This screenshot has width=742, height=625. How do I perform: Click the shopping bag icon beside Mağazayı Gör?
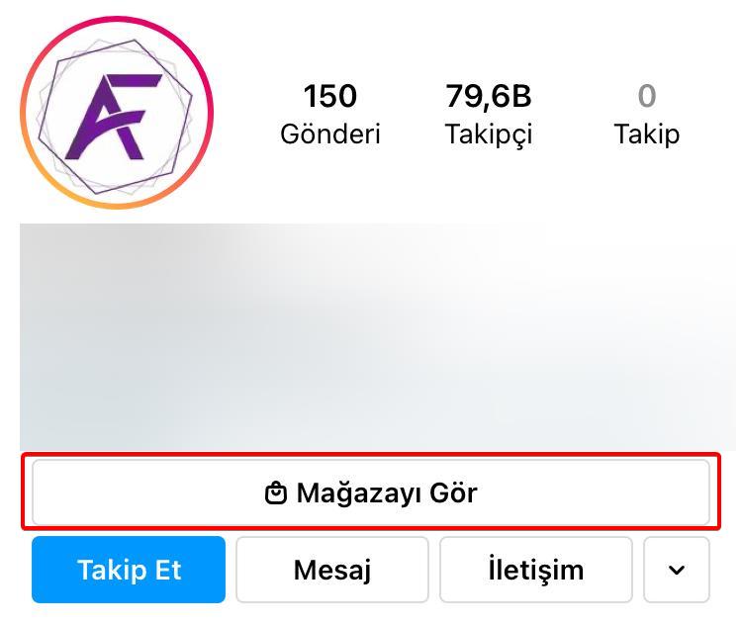point(276,493)
